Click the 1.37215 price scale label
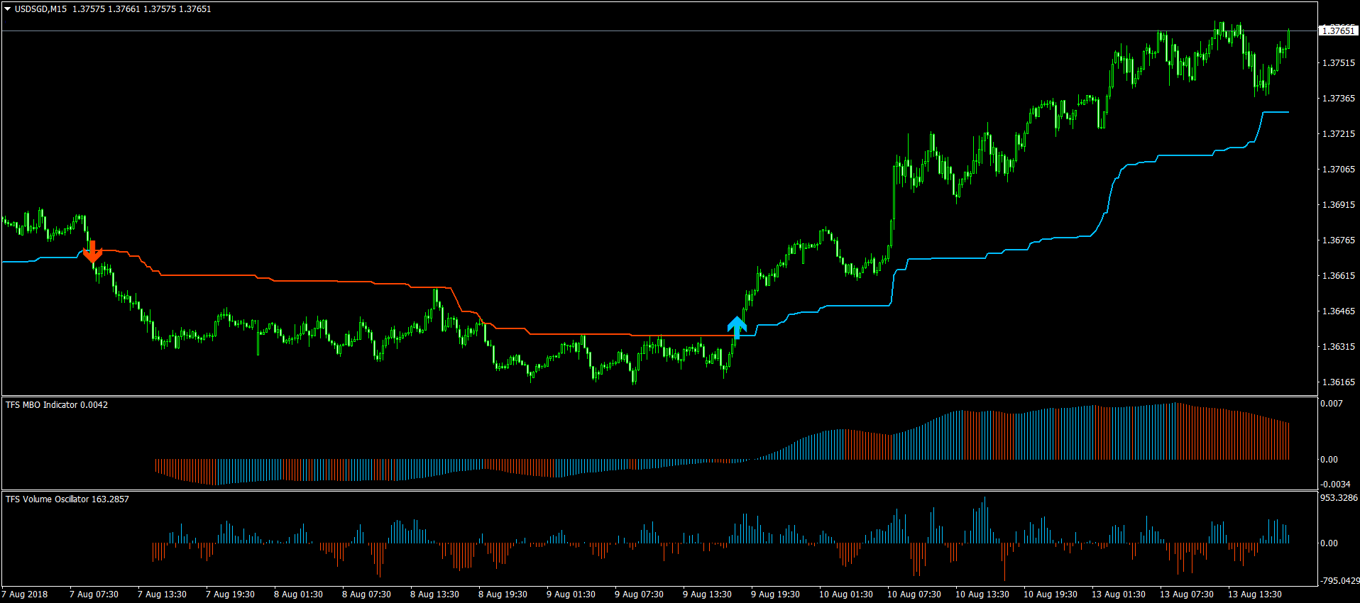 (1338, 134)
